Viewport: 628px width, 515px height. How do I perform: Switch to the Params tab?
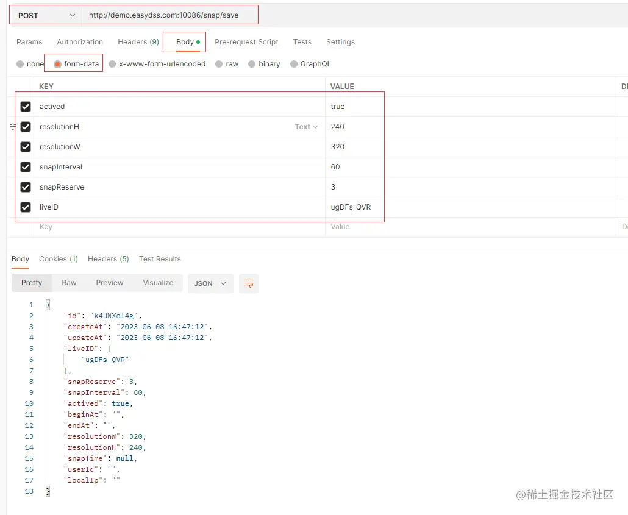point(29,42)
